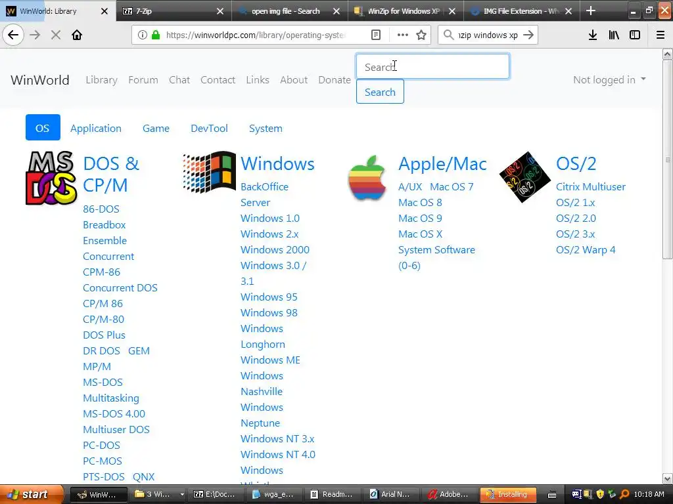This screenshot has height=504, width=673.
Task: Select the System category tab
Action: [x=266, y=128]
